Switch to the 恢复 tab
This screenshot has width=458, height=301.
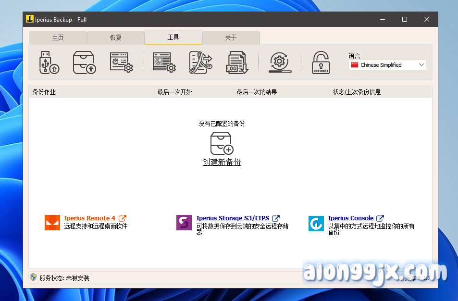115,38
